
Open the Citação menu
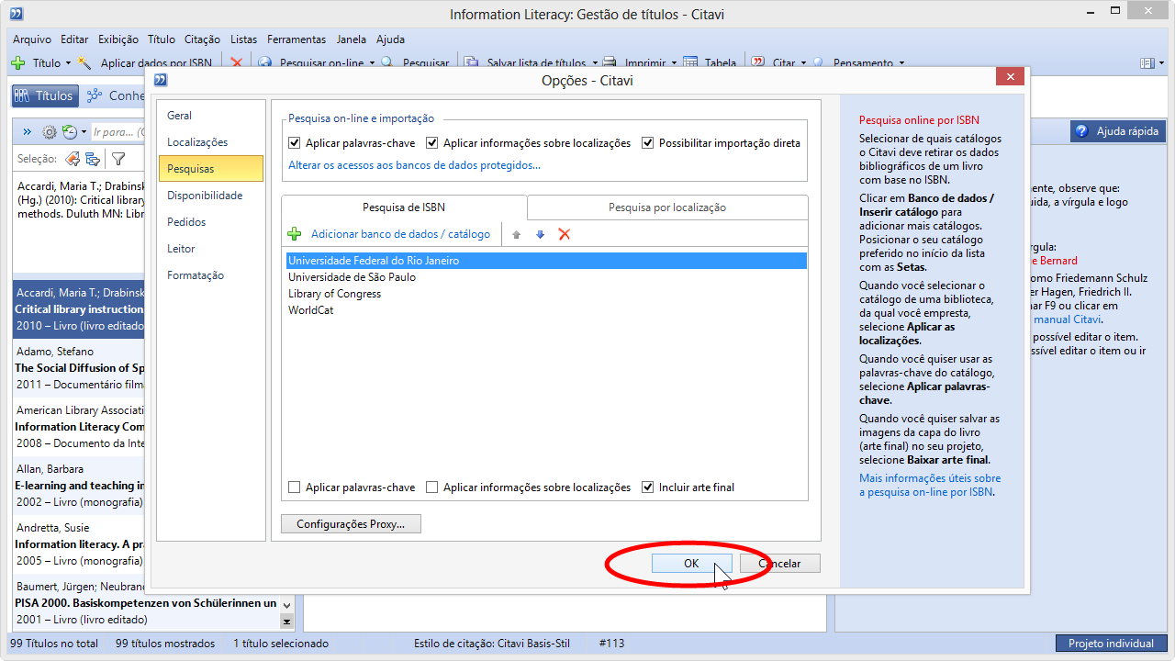coord(202,39)
